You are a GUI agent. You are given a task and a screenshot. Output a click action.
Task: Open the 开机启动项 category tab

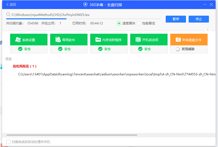[149, 40]
